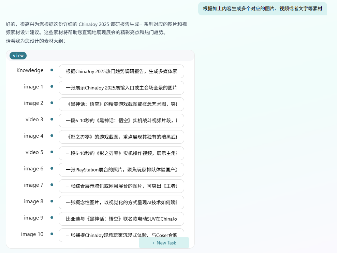Click the user message bubble about 素材

tap(263, 9)
